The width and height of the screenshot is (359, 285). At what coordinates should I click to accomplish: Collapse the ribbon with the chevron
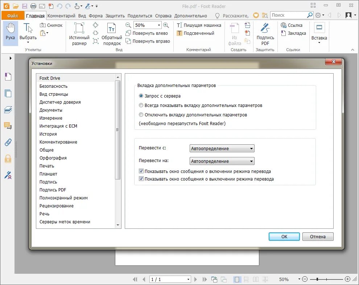[352, 50]
